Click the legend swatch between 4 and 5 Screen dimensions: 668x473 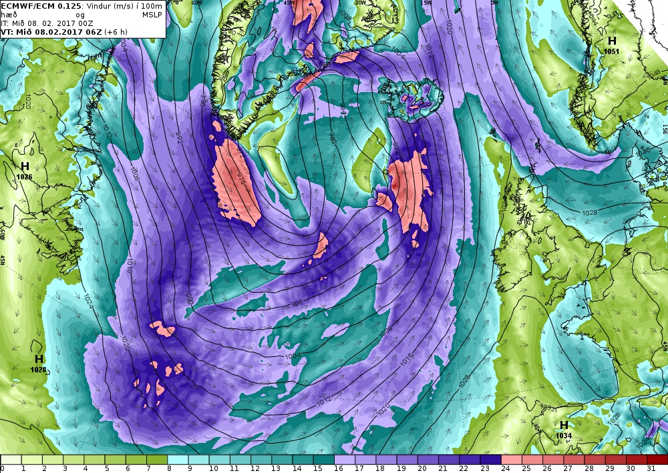pyautogui.click(x=95, y=460)
